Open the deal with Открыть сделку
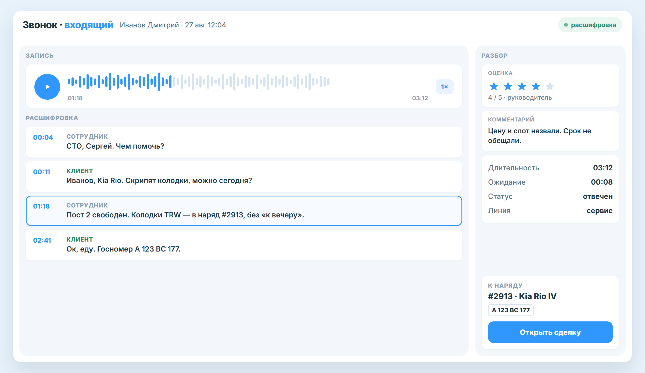Screen dimensions: 645x373 550,332
